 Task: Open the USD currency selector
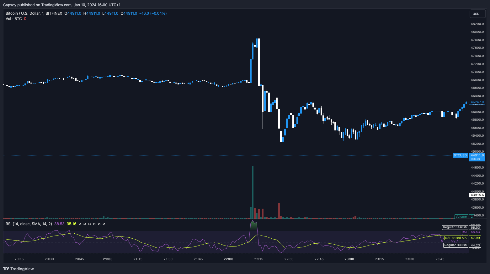pos(477,14)
